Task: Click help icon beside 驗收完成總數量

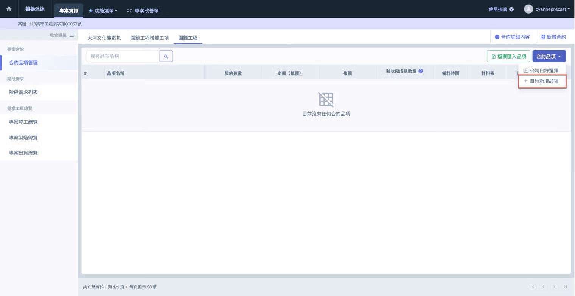Action: click(421, 71)
